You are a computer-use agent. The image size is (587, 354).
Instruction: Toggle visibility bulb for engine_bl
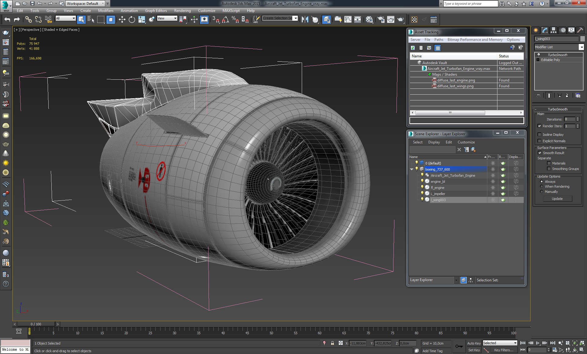pyautogui.click(x=422, y=181)
